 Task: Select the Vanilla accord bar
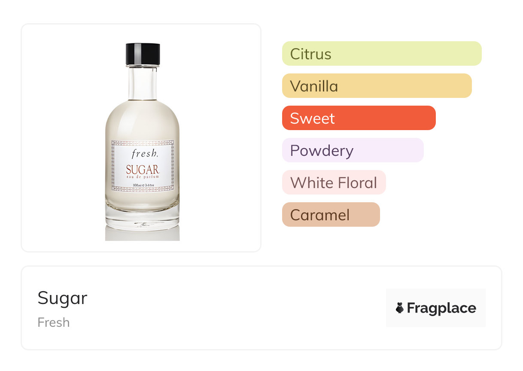(x=377, y=86)
